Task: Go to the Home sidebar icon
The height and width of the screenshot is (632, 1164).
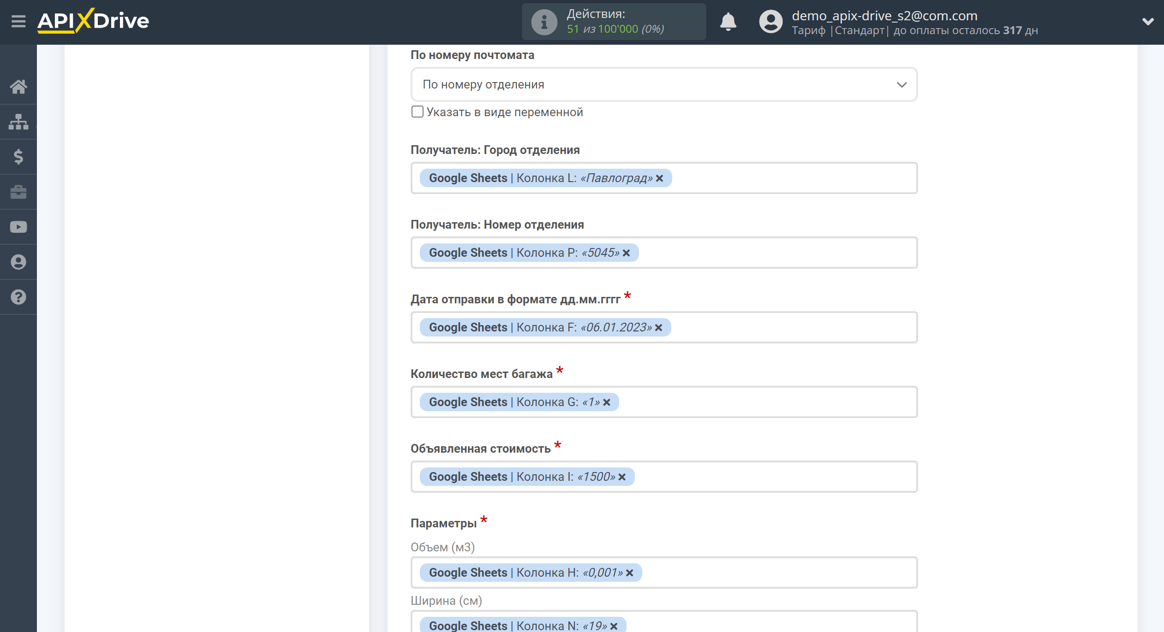Action: click(18, 87)
